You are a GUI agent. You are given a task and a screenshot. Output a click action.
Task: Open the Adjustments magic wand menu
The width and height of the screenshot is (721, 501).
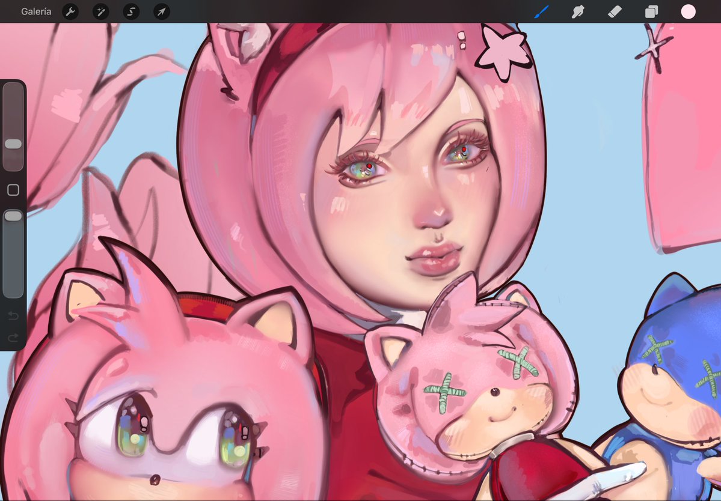coord(100,11)
